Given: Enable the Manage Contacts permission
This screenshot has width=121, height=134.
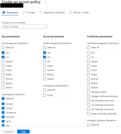Looking at the screenshot, I should click(x=88, y=92).
